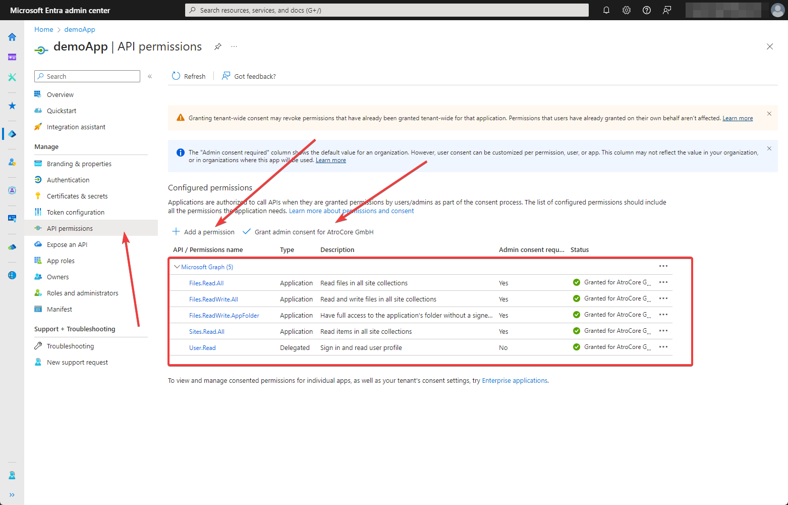Screen dimensions: 788x505
Task: Open the Enterprise applications link
Action: click(x=515, y=381)
